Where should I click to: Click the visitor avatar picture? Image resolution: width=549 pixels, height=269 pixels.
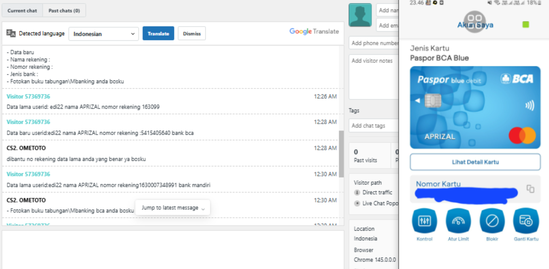click(x=360, y=15)
